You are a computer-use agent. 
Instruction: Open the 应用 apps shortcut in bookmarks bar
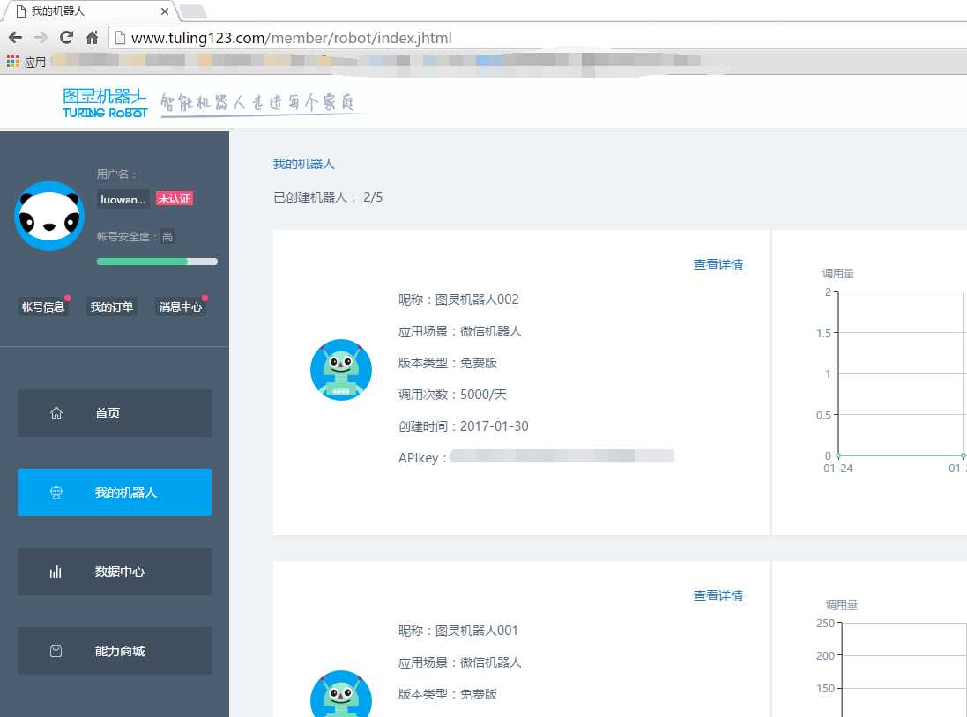(x=26, y=62)
